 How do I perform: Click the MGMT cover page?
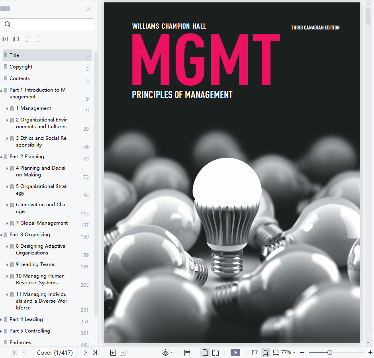pos(232,173)
